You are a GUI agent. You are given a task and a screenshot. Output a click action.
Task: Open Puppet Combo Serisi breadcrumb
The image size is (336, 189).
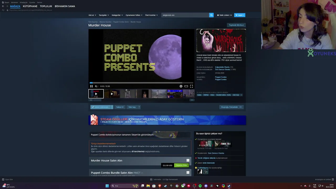pos(121,22)
